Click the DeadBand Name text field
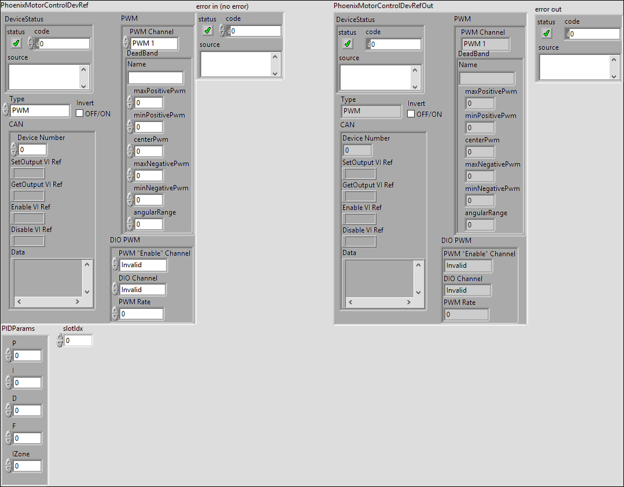This screenshot has width=624, height=487. pyautogui.click(x=155, y=78)
